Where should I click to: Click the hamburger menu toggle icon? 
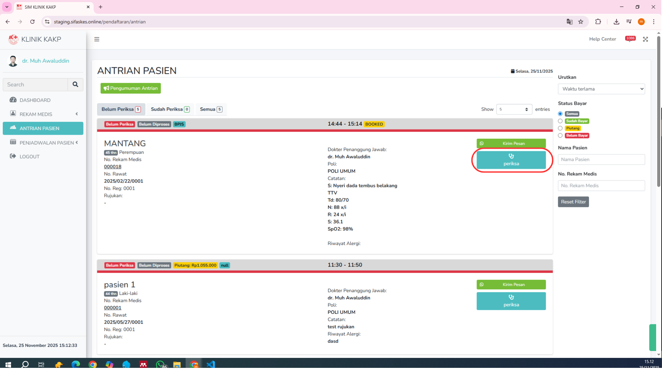pos(97,39)
